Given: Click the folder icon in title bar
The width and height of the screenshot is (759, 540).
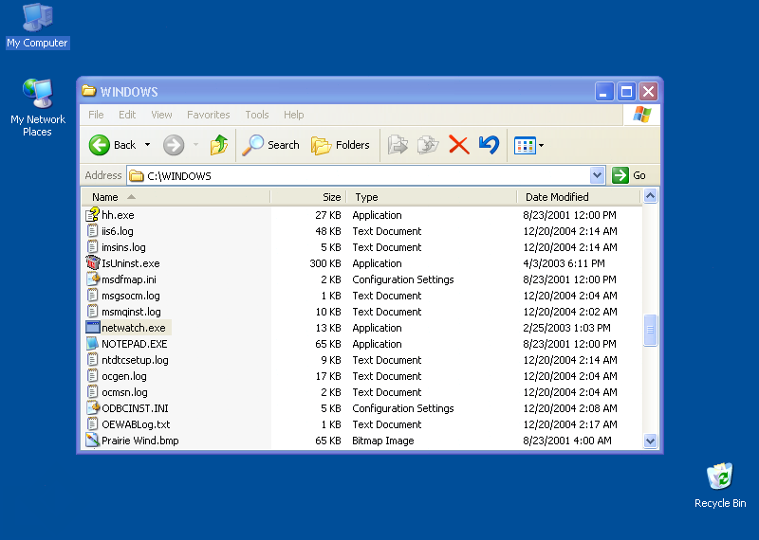Looking at the screenshot, I should (88, 91).
